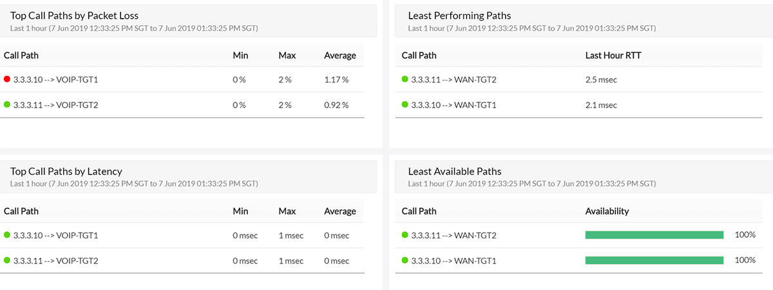The height and width of the screenshot is (290, 773).
Task: Open 3.3.3.11 --> WAN-TGT2 in Least Performing Paths
Action: pos(453,80)
